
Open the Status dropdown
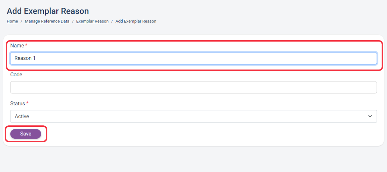point(193,116)
